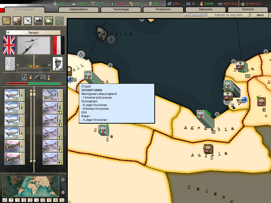Click the manpower value 2160
The image size is (271, 203).
point(176,4)
